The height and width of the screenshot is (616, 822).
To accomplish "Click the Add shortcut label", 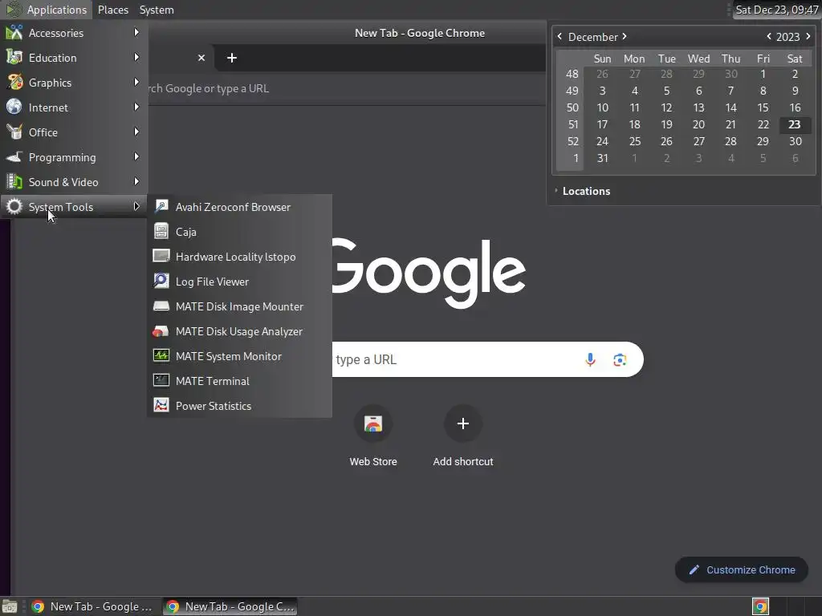I will pyautogui.click(x=463, y=461).
